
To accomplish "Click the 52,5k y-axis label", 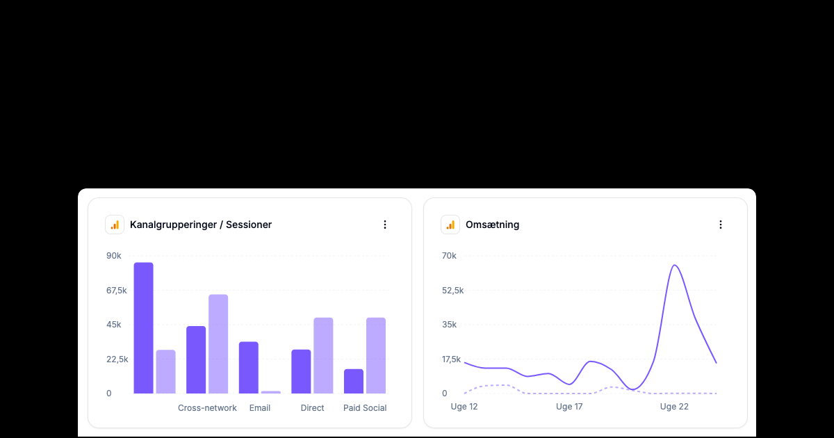I will click(452, 290).
